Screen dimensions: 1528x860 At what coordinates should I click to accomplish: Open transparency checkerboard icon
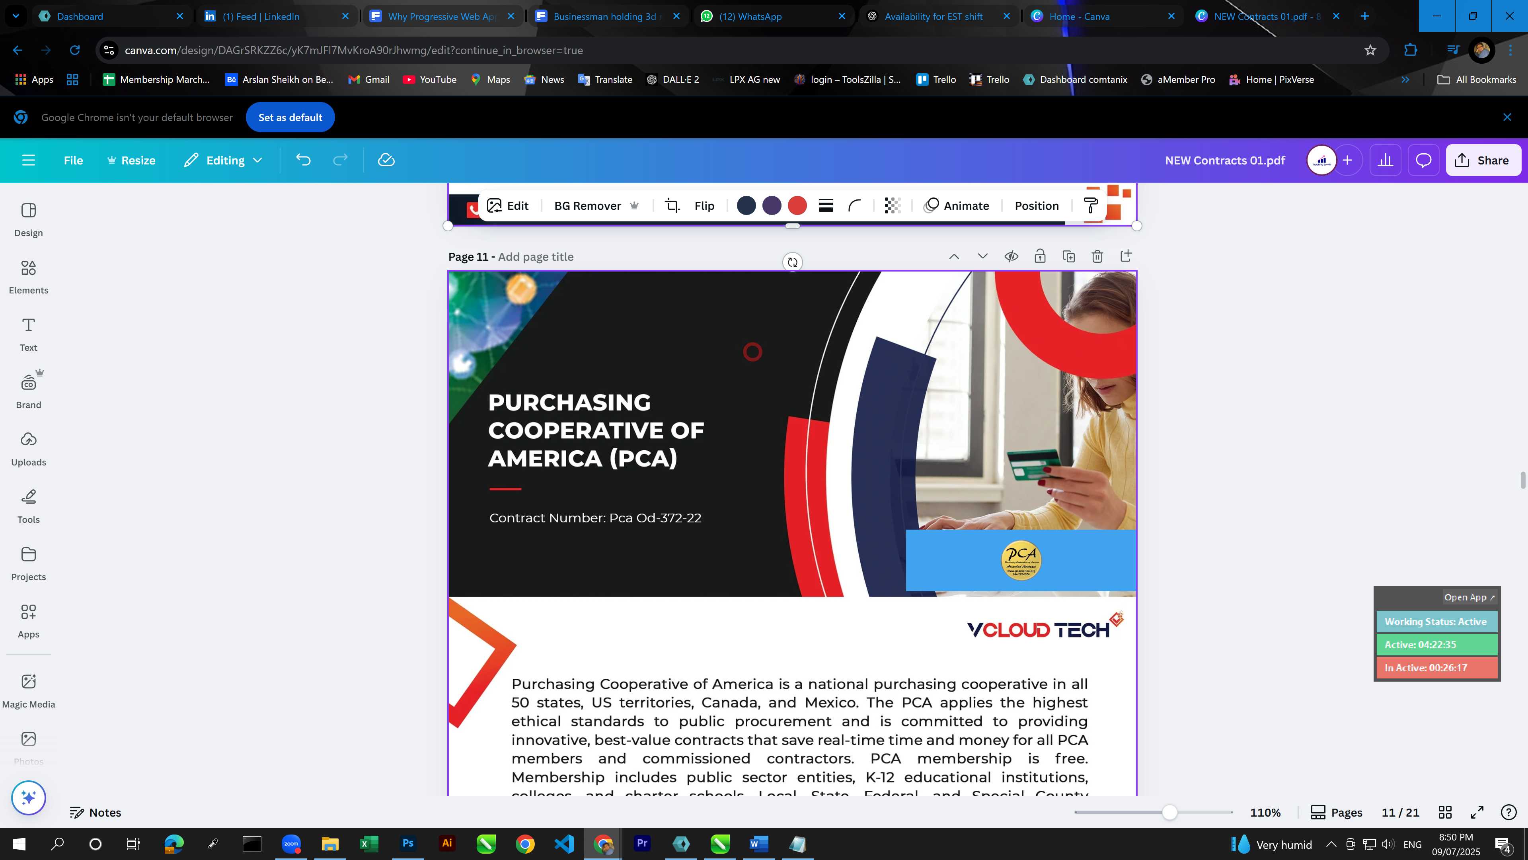(x=892, y=206)
